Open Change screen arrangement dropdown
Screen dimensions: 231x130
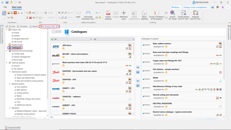(x=196, y=7)
